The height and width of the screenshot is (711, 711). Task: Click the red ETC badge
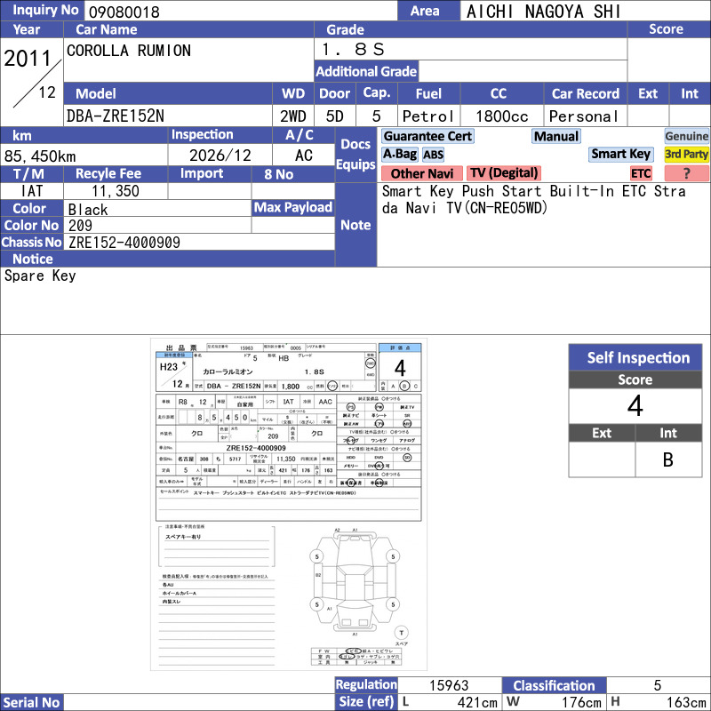click(x=641, y=173)
